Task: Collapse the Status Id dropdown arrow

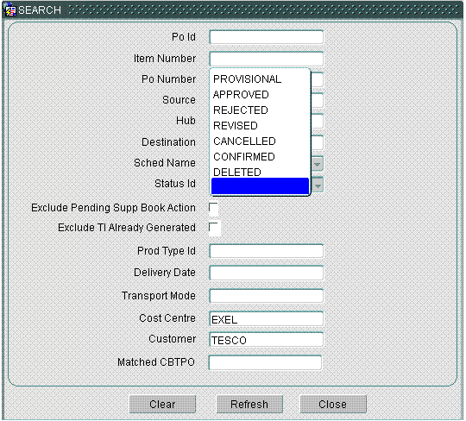Action: pos(317,185)
